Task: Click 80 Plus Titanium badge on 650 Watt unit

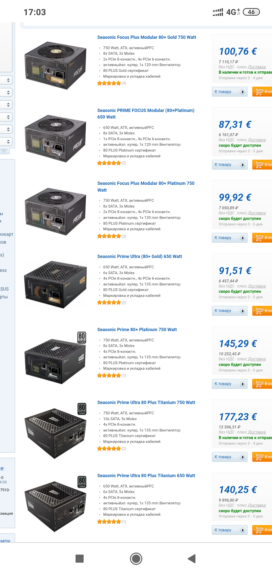Action: pyautogui.click(x=82, y=482)
